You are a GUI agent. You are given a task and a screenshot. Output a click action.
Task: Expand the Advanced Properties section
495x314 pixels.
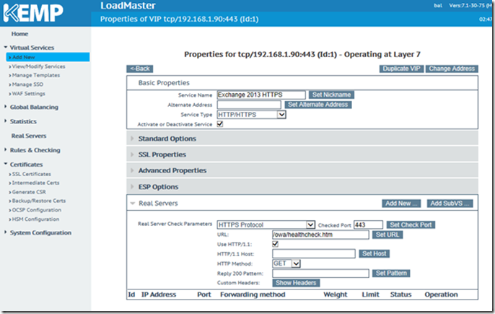(302, 170)
